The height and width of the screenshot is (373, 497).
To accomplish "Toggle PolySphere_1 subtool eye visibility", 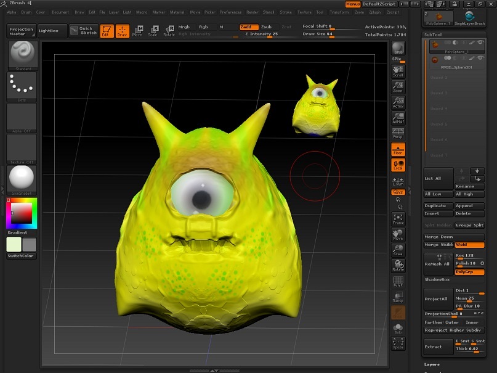I will (480, 43).
